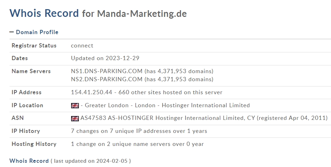Click the Registrar Status label
The height and width of the screenshot is (167, 331).
click(34, 46)
